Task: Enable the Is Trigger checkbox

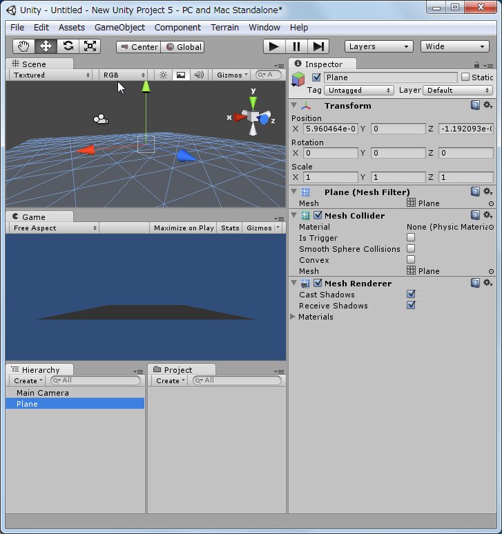Action: pyautogui.click(x=411, y=238)
